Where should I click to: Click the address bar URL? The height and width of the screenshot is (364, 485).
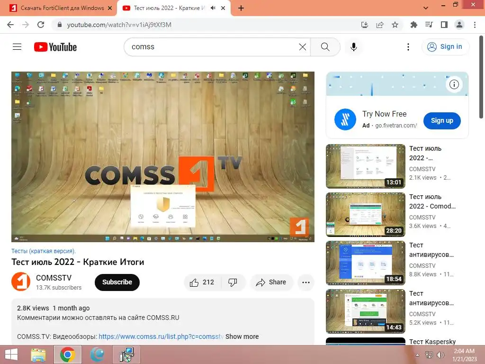coord(119,25)
